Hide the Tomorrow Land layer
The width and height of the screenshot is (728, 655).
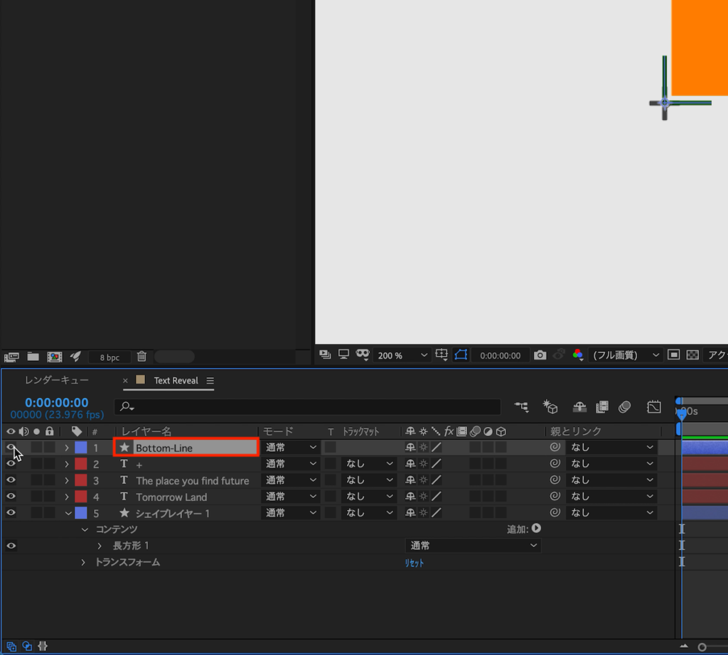click(11, 497)
